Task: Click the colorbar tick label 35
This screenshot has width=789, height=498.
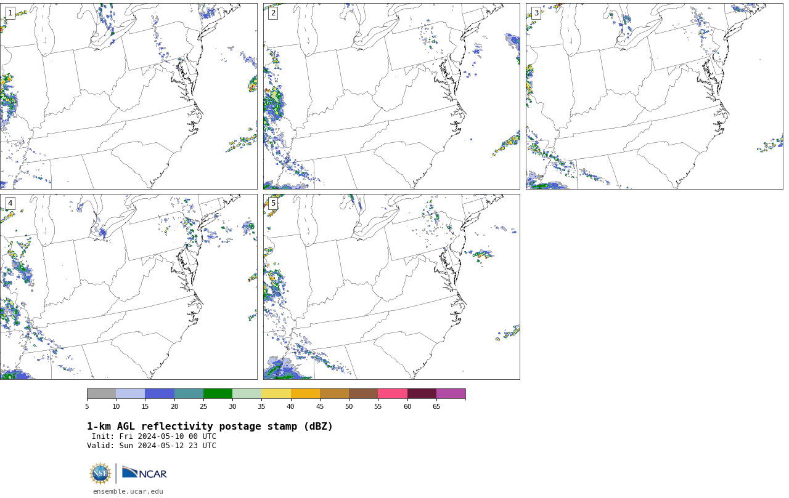Action: coord(261,406)
